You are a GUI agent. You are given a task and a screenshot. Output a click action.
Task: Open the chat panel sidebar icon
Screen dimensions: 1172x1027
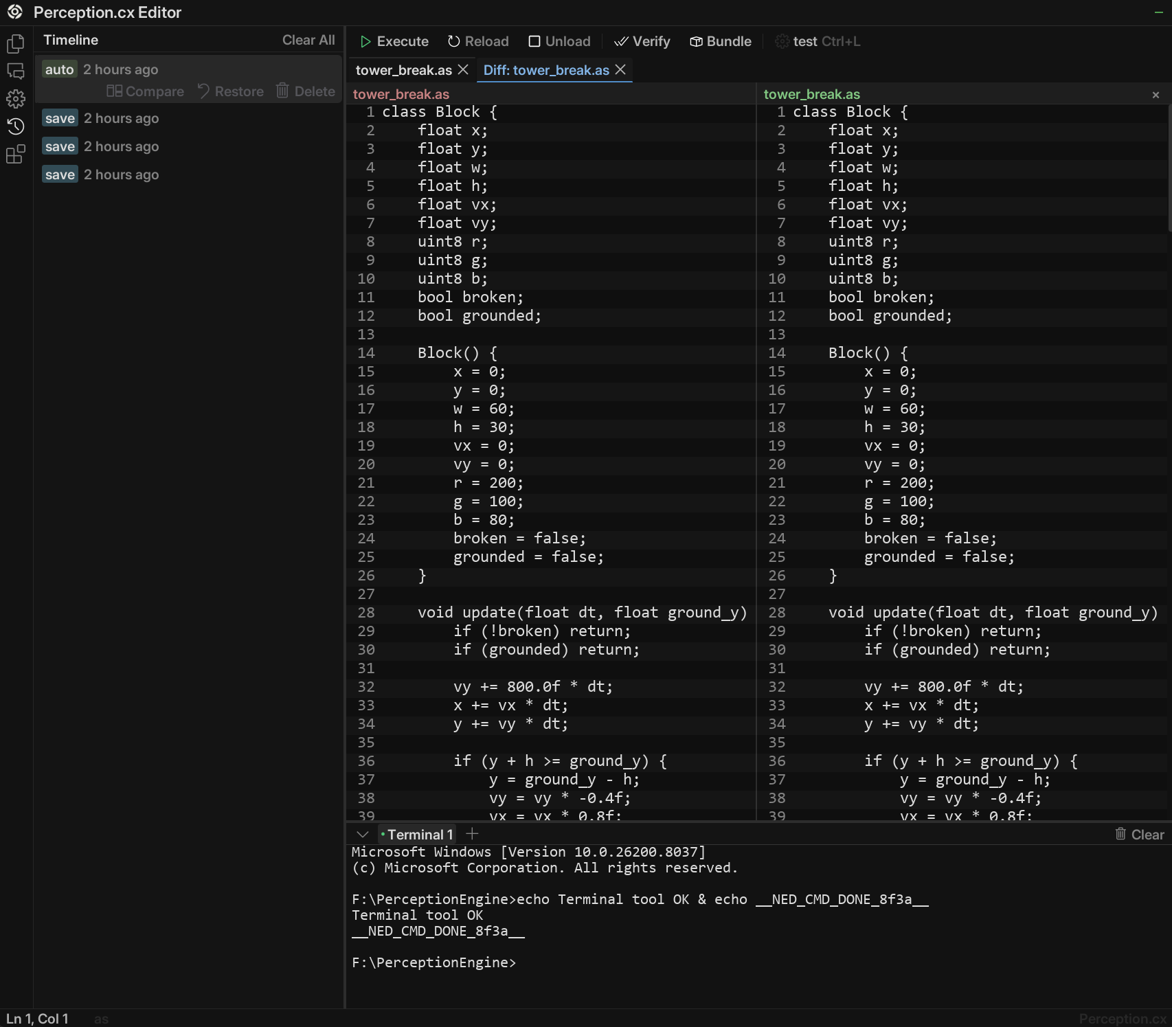point(15,71)
